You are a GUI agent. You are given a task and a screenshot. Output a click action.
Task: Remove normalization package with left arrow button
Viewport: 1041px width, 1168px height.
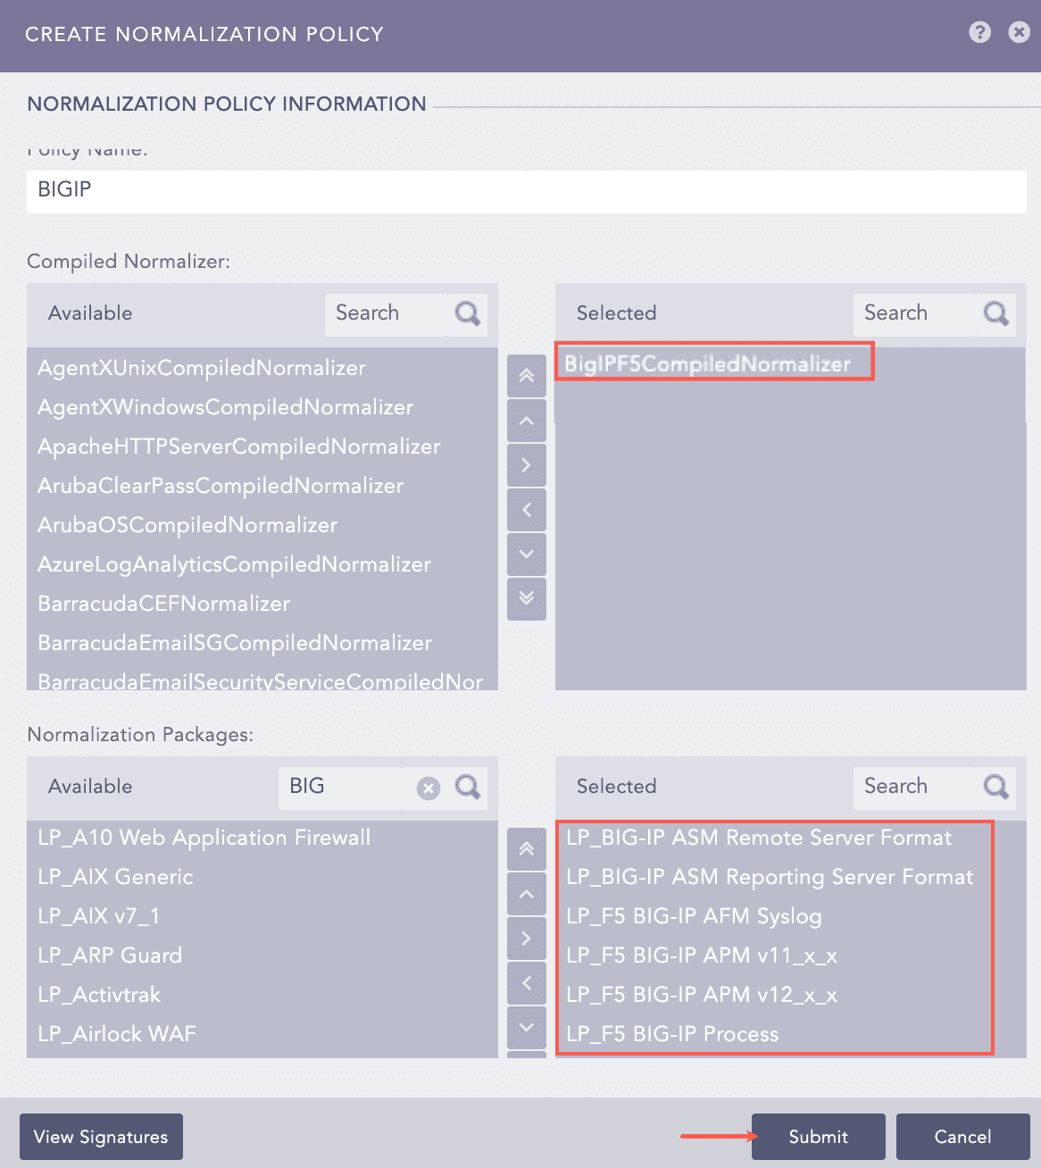click(x=527, y=982)
